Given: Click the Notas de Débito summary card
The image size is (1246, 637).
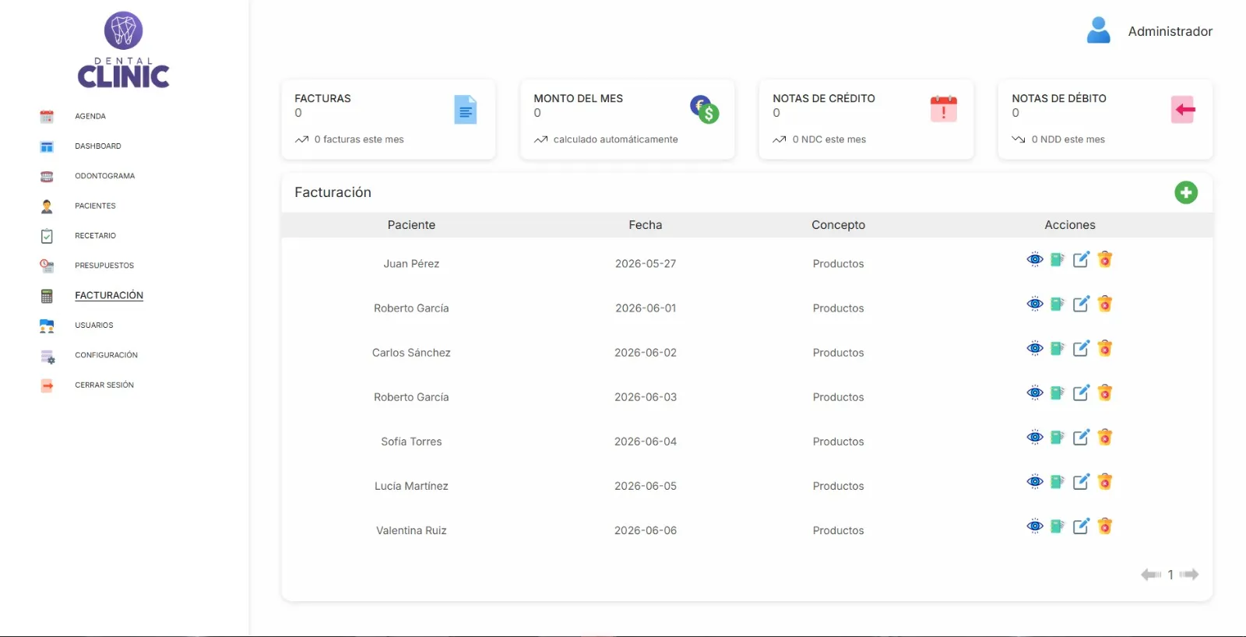Looking at the screenshot, I should point(1105,119).
